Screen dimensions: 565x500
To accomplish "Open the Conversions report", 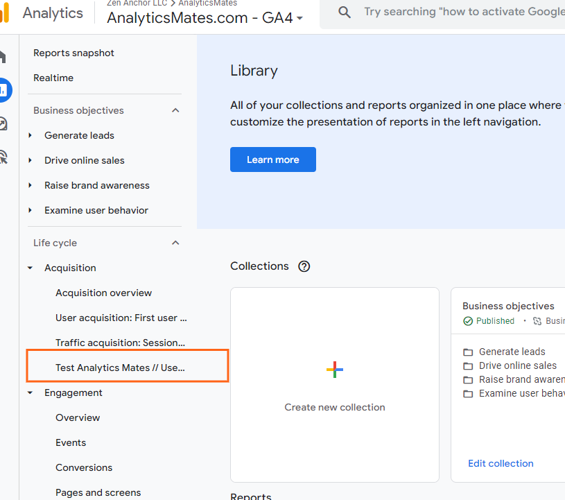I will (x=84, y=467).
